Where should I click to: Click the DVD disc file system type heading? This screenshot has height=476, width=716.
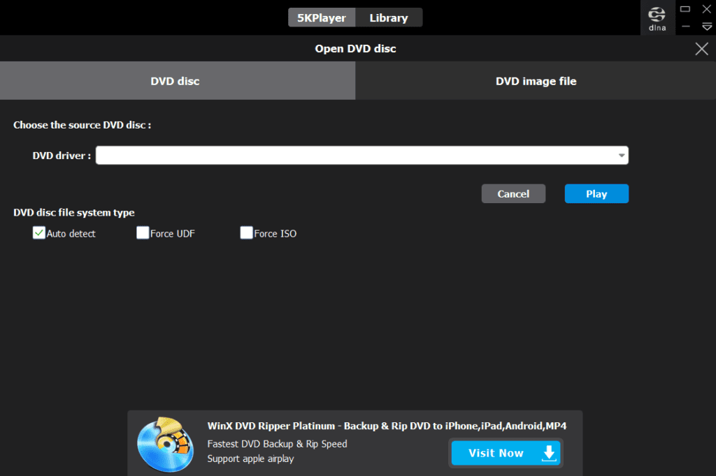click(x=74, y=212)
